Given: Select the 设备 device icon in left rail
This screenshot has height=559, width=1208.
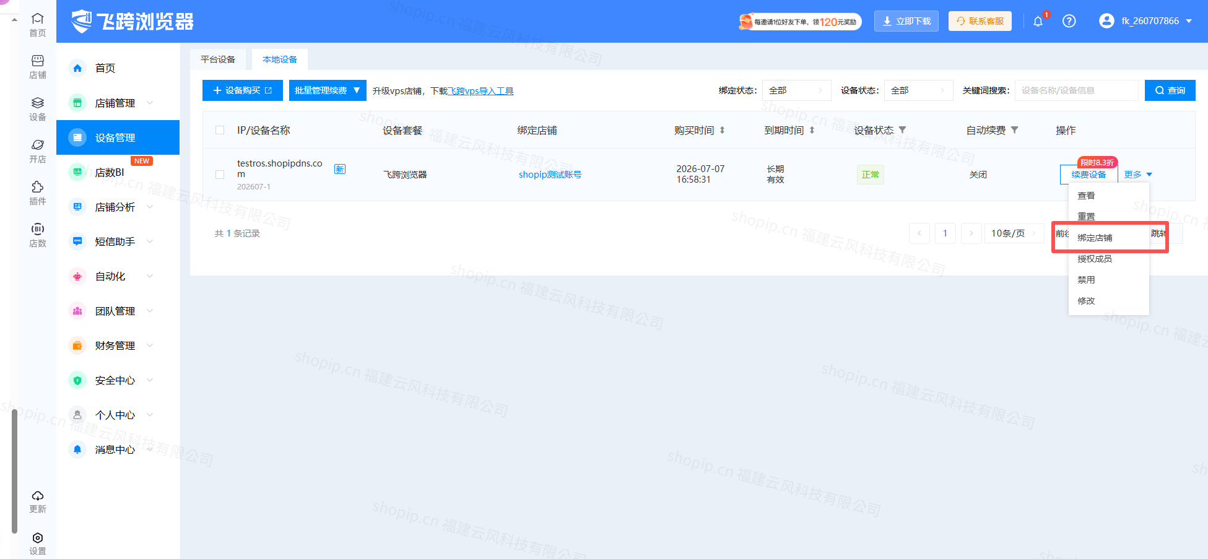Looking at the screenshot, I should coord(38,103).
